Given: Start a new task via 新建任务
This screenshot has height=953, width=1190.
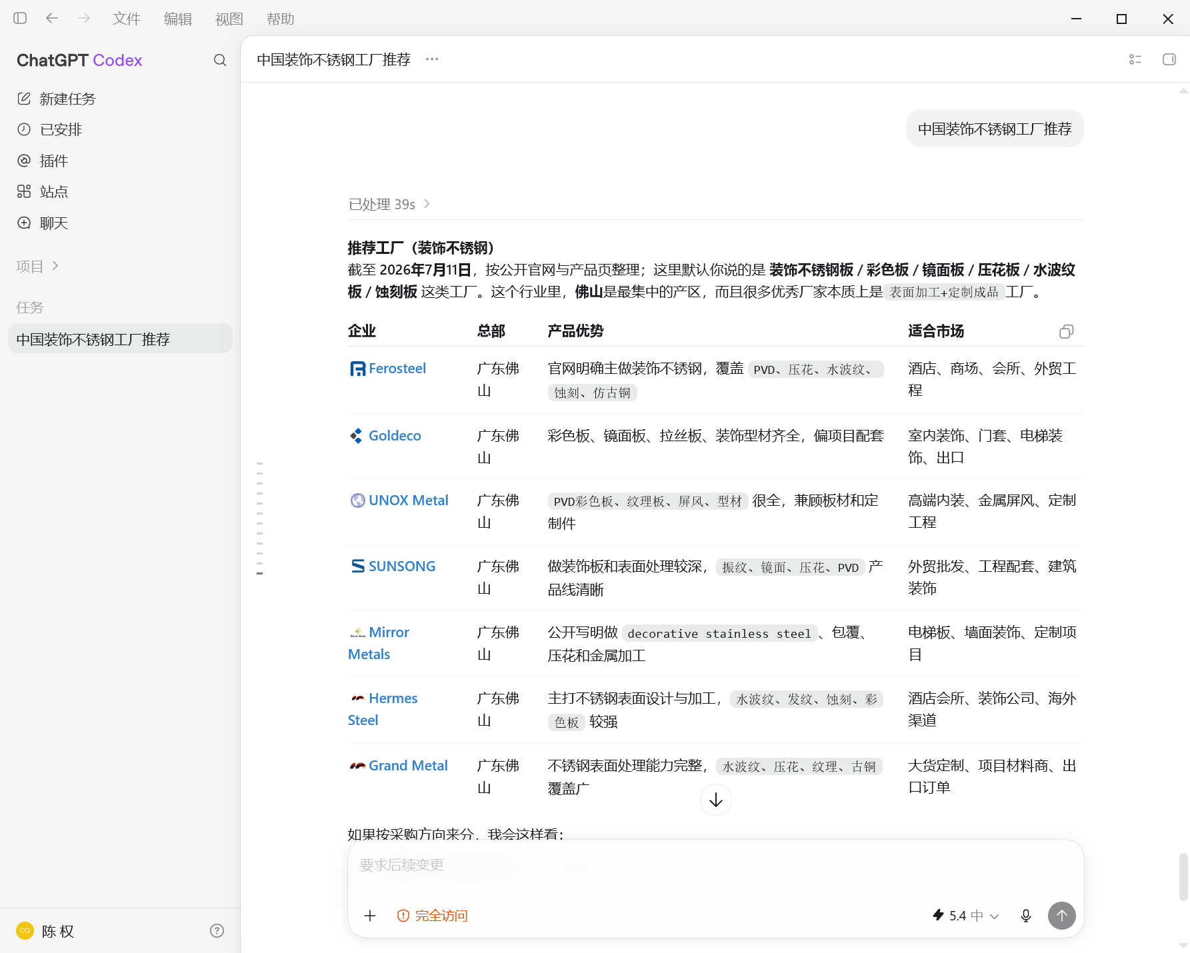Looking at the screenshot, I should (x=120, y=99).
